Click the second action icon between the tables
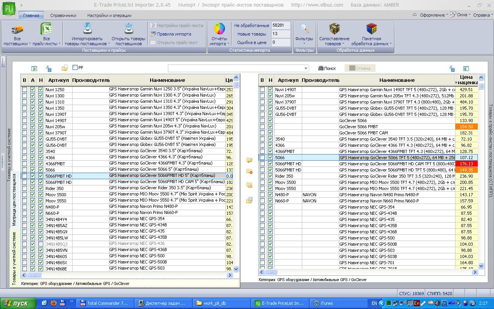Image resolution: width=494 pixels, height=309 pixels. (x=249, y=171)
